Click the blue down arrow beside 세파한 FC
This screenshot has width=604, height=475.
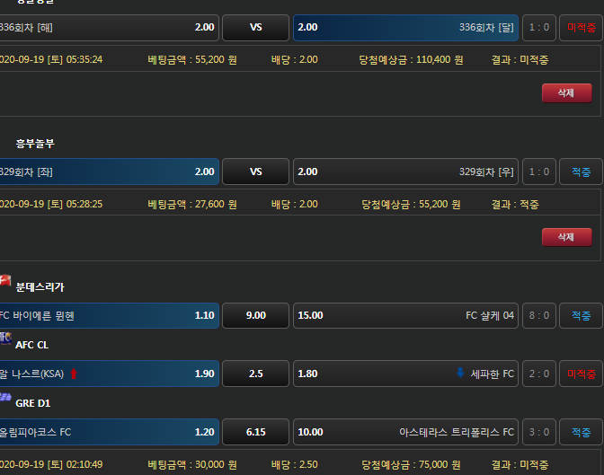click(x=460, y=374)
